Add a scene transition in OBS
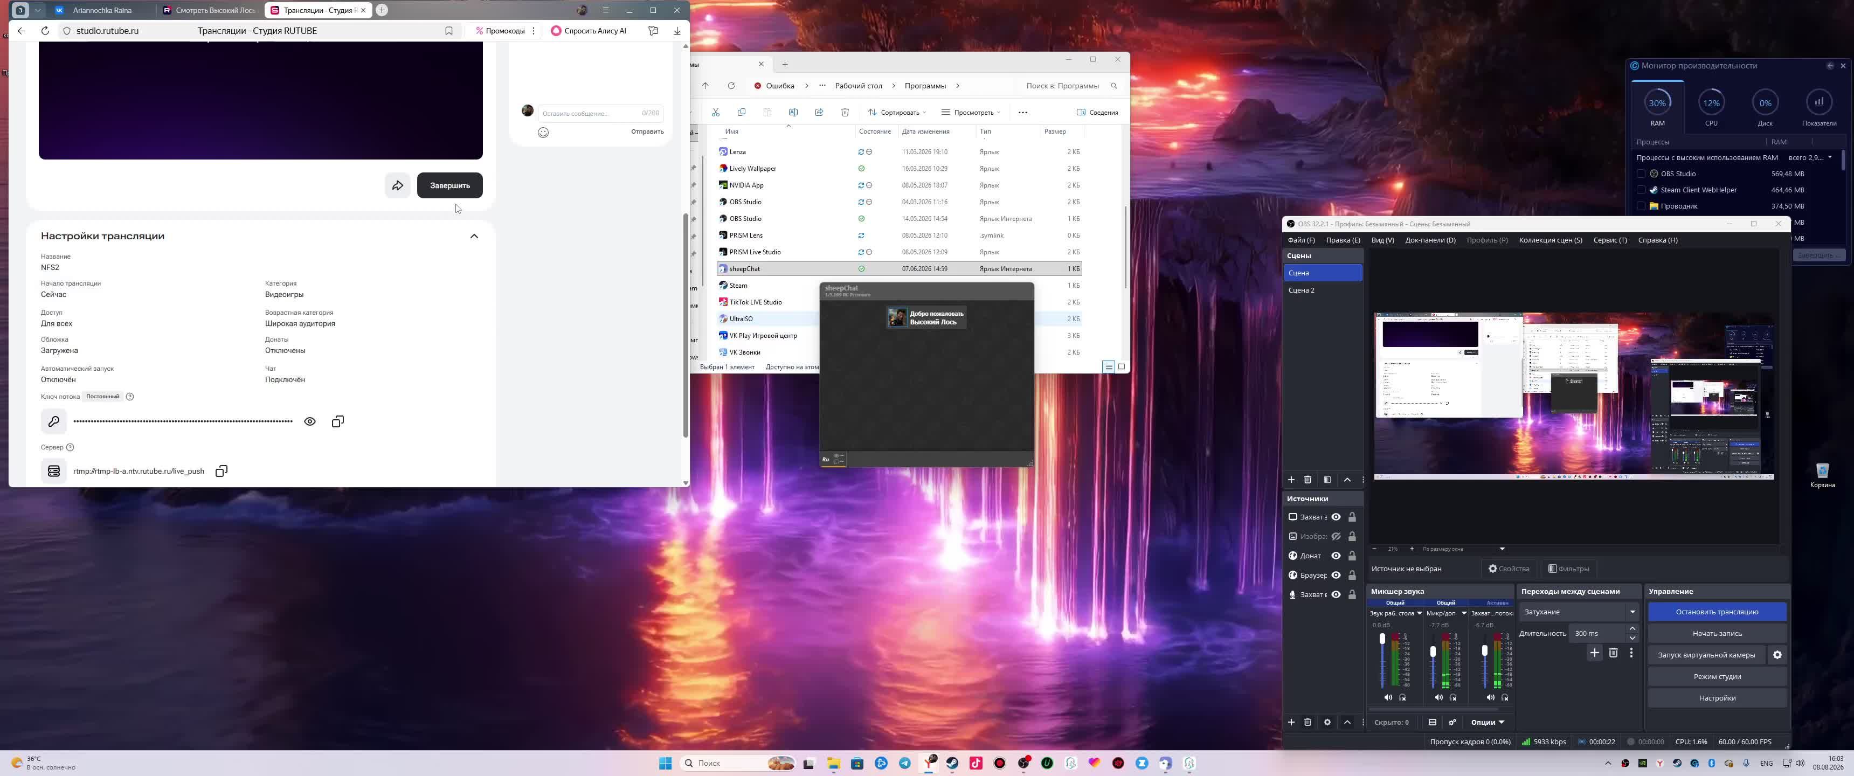1854x776 pixels. 1594,653
